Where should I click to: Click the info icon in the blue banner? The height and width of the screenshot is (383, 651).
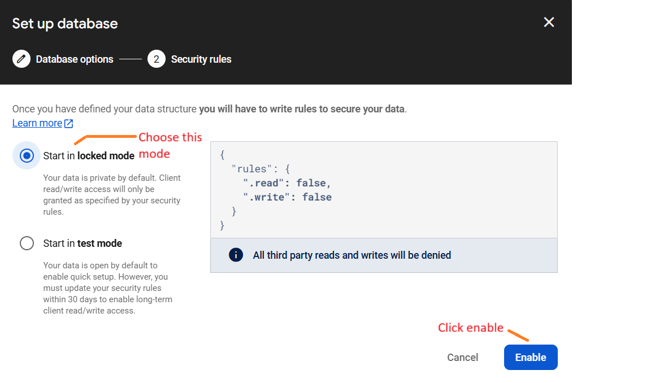(x=236, y=255)
